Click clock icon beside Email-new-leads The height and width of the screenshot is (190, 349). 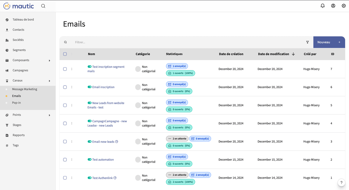click(117, 142)
